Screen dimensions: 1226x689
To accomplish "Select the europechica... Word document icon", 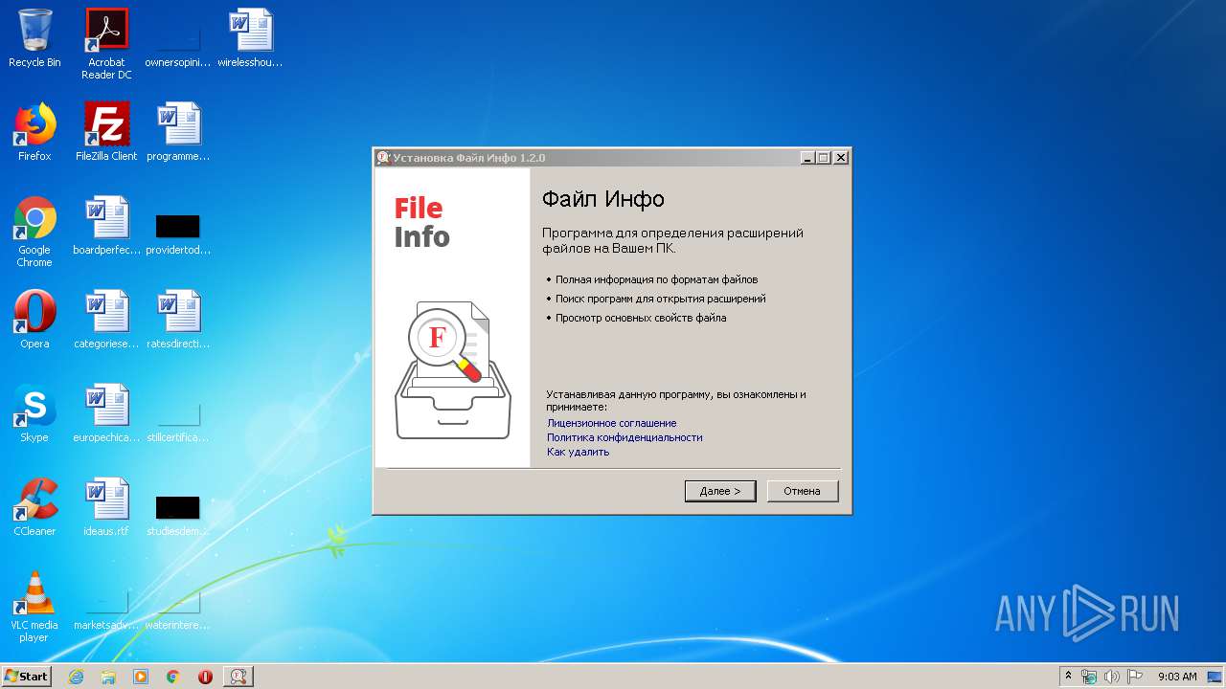I will [106, 413].
